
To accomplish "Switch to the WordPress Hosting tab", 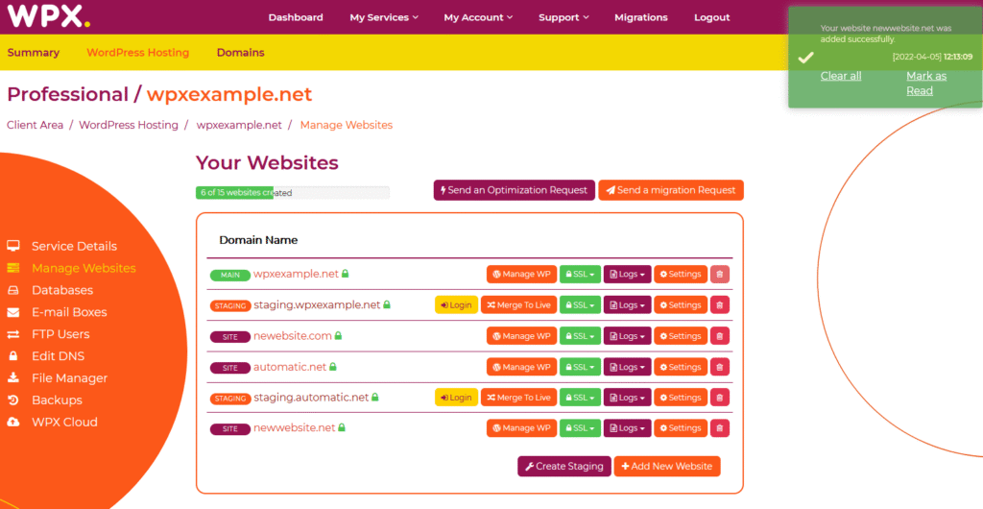I will (x=137, y=53).
